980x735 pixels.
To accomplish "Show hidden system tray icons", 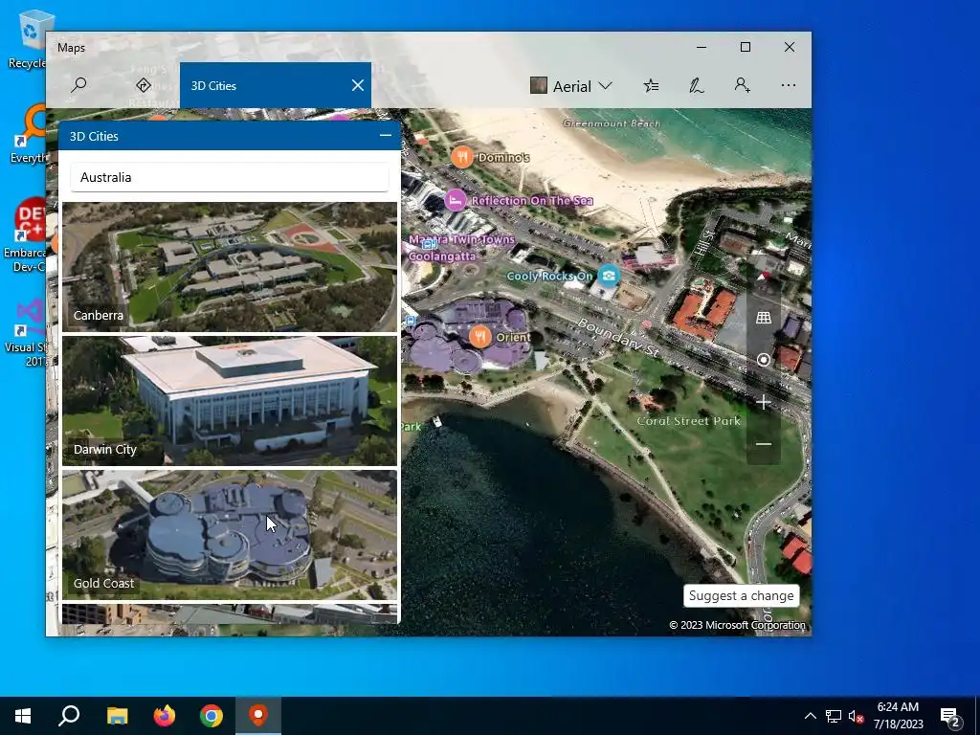I will (x=810, y=716).
